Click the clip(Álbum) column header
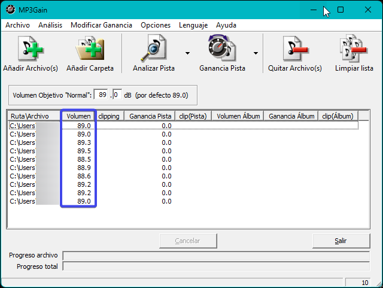 click(x=338, y=116)
